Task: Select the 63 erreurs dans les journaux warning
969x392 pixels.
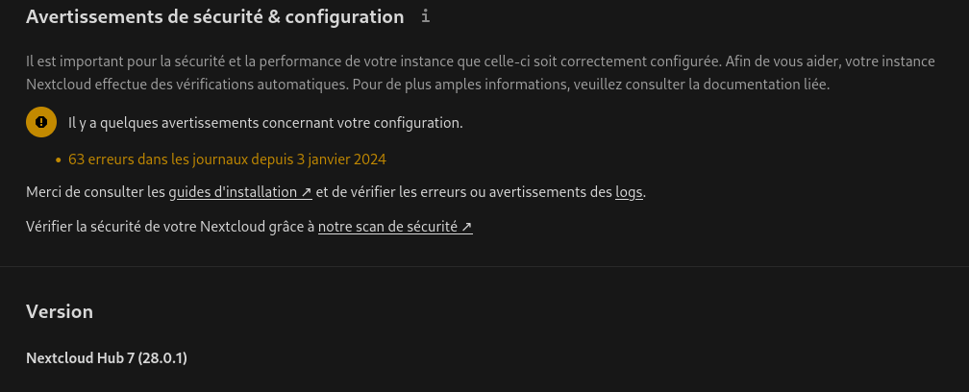Action: tap(228, 159)
